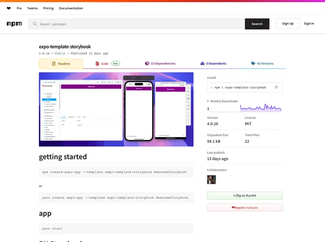Click the Sign In link
The height and width of the screenshot is (242, 325).
coord(309,24)
